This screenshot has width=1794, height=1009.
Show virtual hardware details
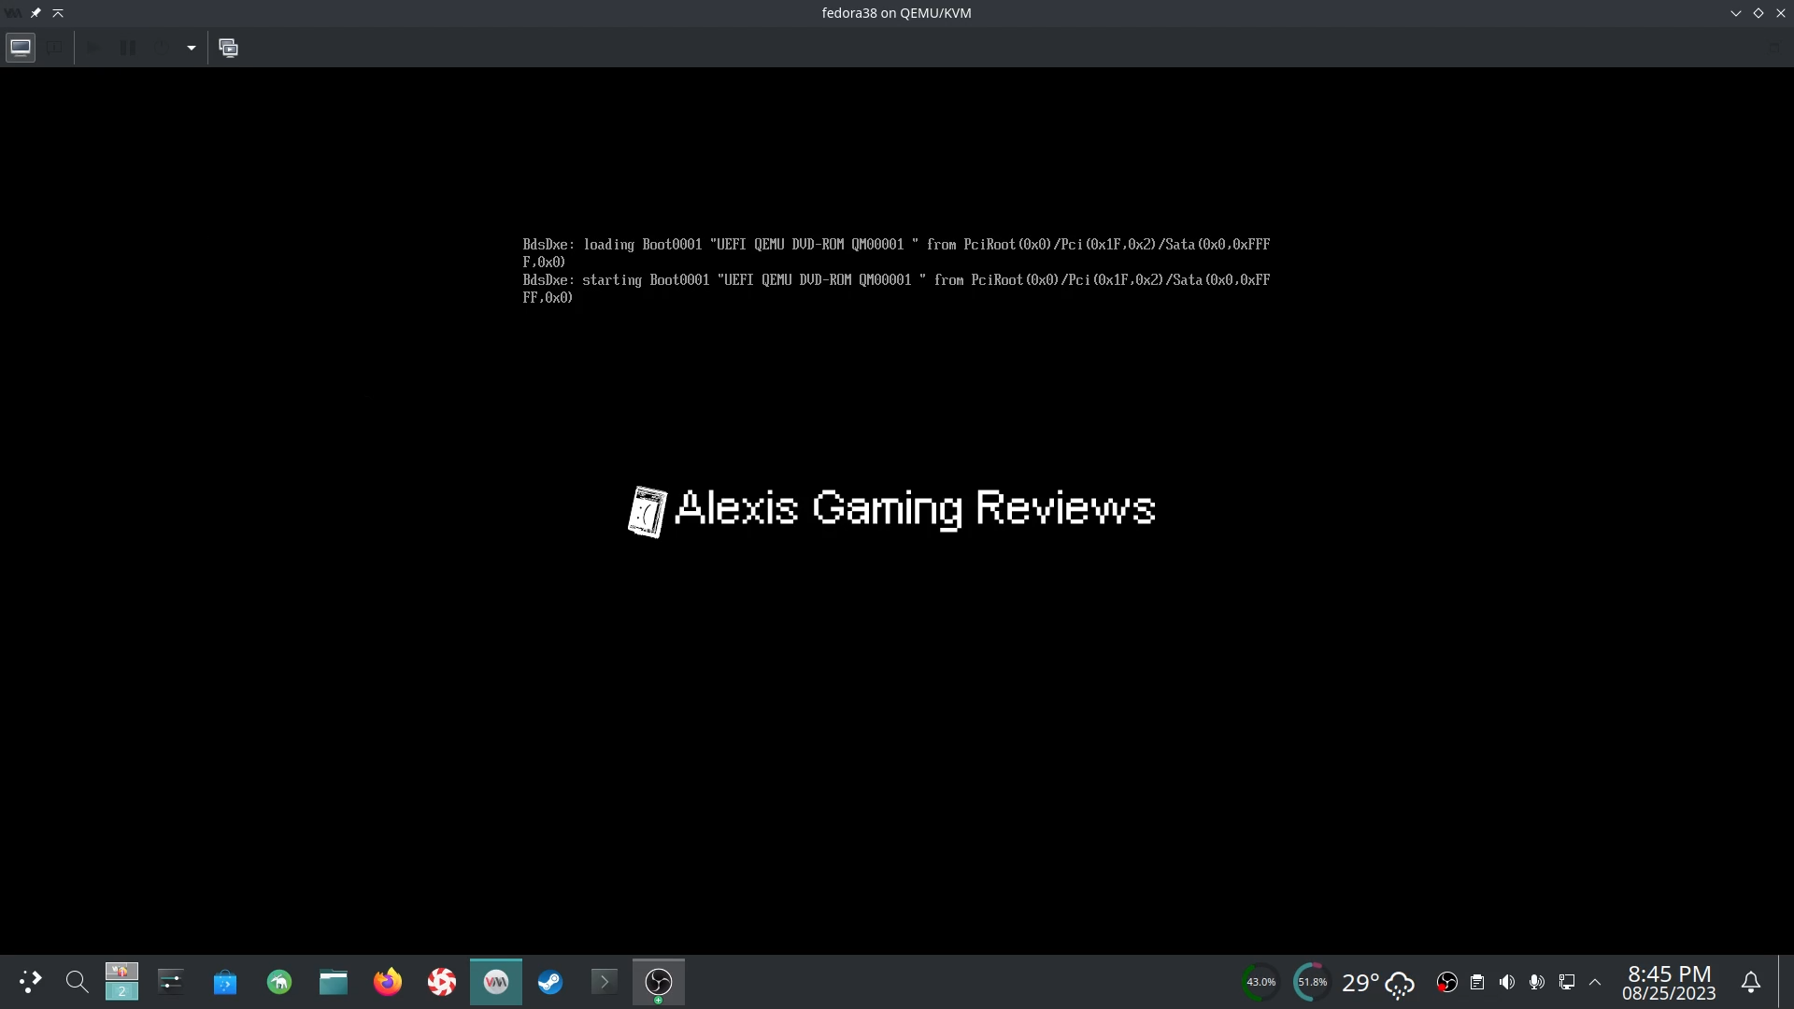point(55,48)
